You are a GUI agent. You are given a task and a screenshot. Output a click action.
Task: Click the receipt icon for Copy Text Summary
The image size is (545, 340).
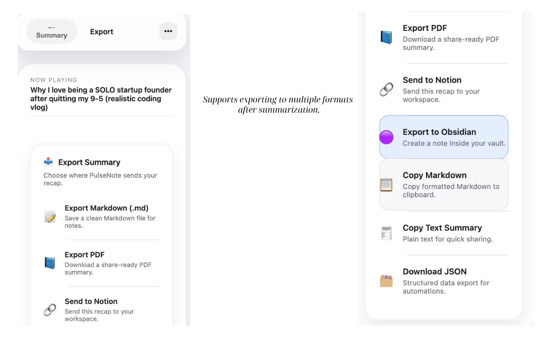(x=386, y=233)
